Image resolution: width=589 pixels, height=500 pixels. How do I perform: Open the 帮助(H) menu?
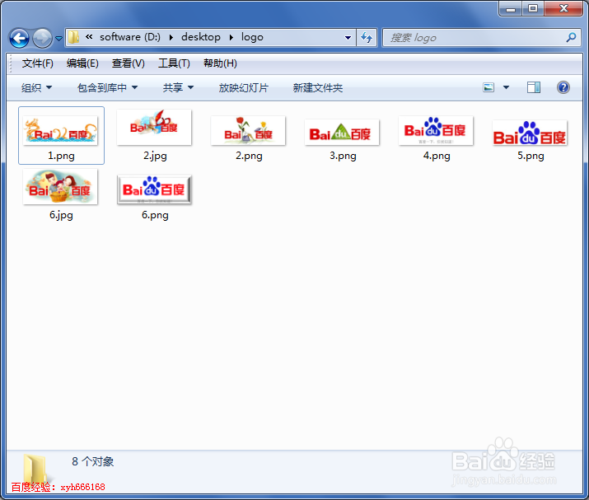[x=220, y=63]
